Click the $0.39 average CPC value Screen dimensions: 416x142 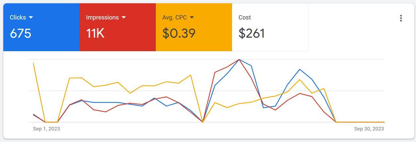pyautogui.click(x=179, y=33)
